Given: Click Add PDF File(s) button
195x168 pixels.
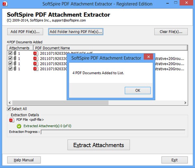Looking at the screenshot, I should click(x=25, y=32).
